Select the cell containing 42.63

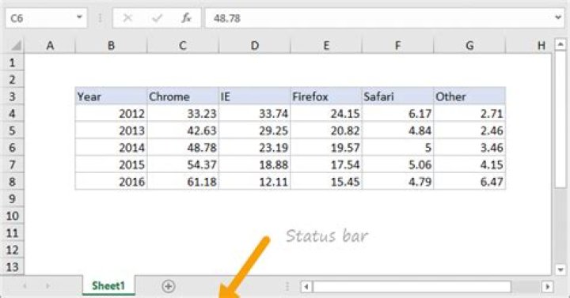[x=183, y=130]
